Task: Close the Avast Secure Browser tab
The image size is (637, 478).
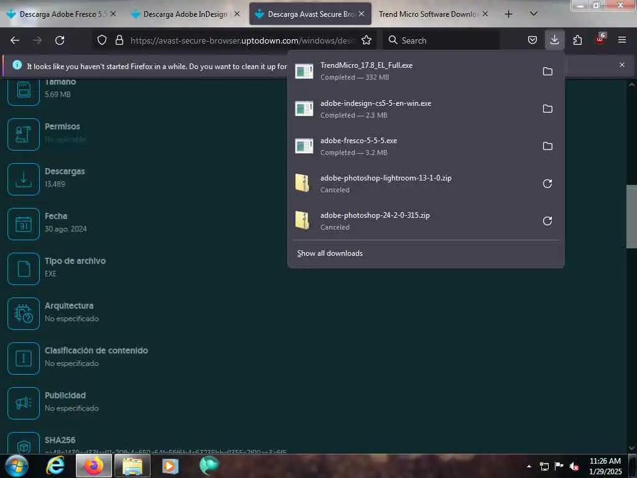Action: [x=361, y=14]
